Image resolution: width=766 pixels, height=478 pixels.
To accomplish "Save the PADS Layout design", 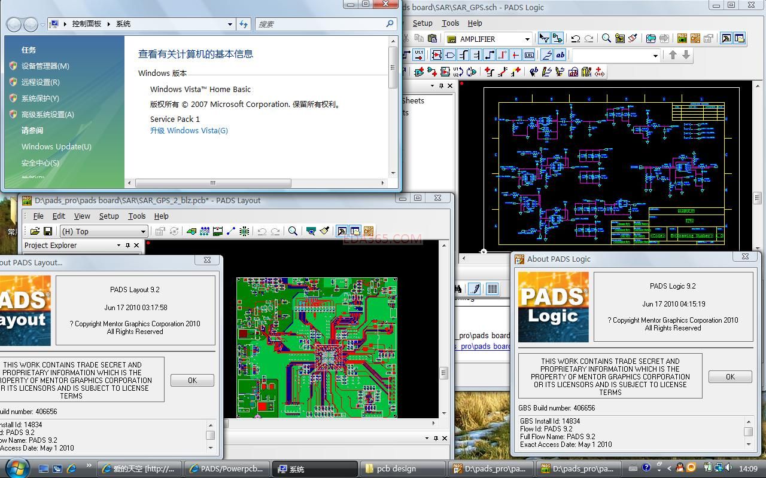I will (x=48, y=231).
